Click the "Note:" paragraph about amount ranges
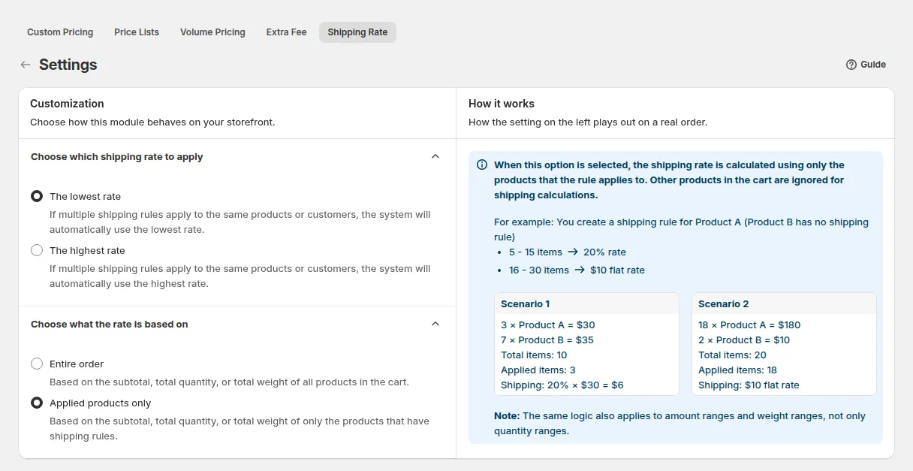 click(680, 424)
